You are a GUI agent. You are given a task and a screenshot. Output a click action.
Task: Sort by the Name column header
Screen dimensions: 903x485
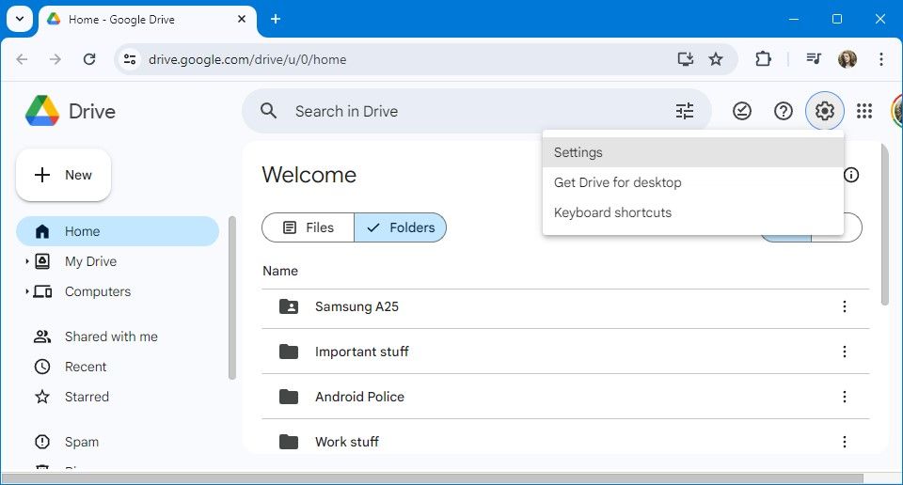pyautogui.click(x=280, y=271)
